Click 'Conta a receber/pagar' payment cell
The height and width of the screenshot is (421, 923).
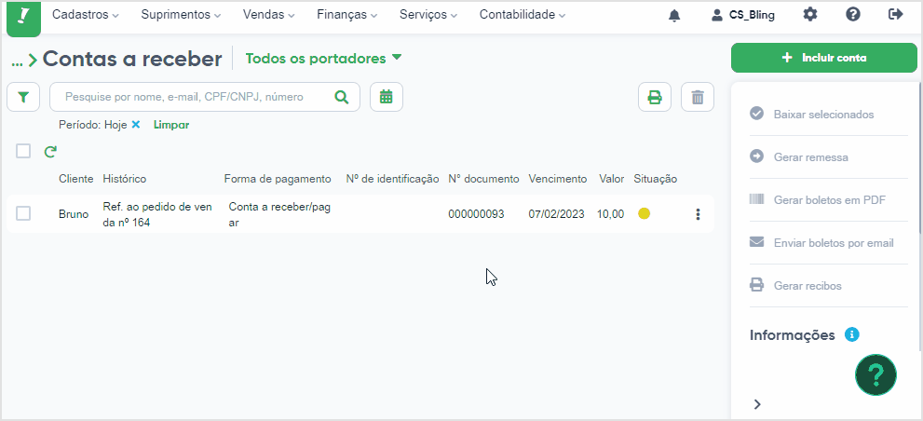pos(279,214)
